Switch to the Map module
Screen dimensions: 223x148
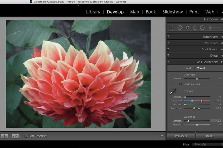(x=134, y=12)
